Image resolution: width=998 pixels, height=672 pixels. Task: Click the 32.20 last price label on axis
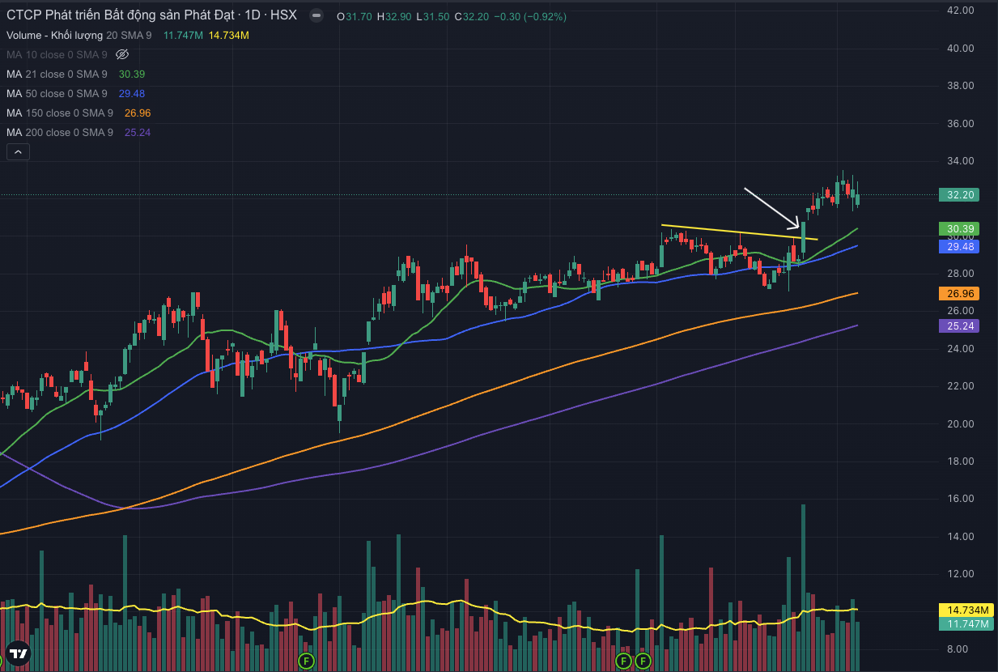(958, 194)
